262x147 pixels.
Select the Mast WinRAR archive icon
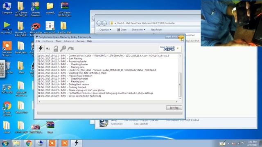(50, 127)
